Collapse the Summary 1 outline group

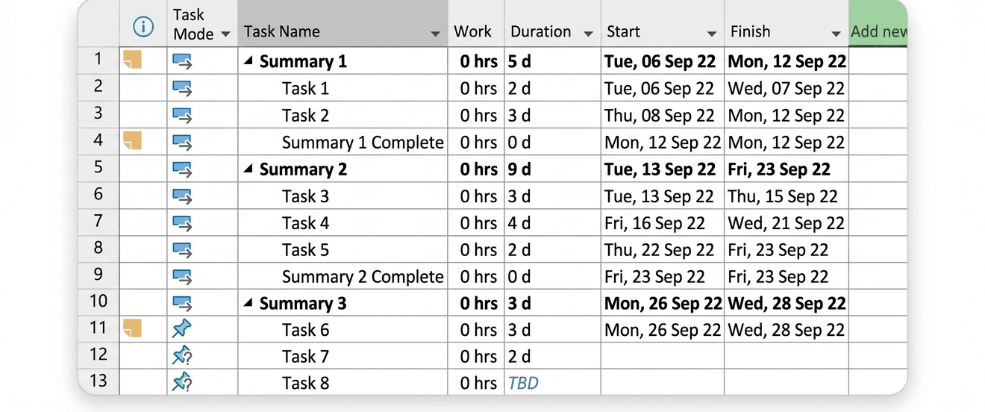click(248, 62)
